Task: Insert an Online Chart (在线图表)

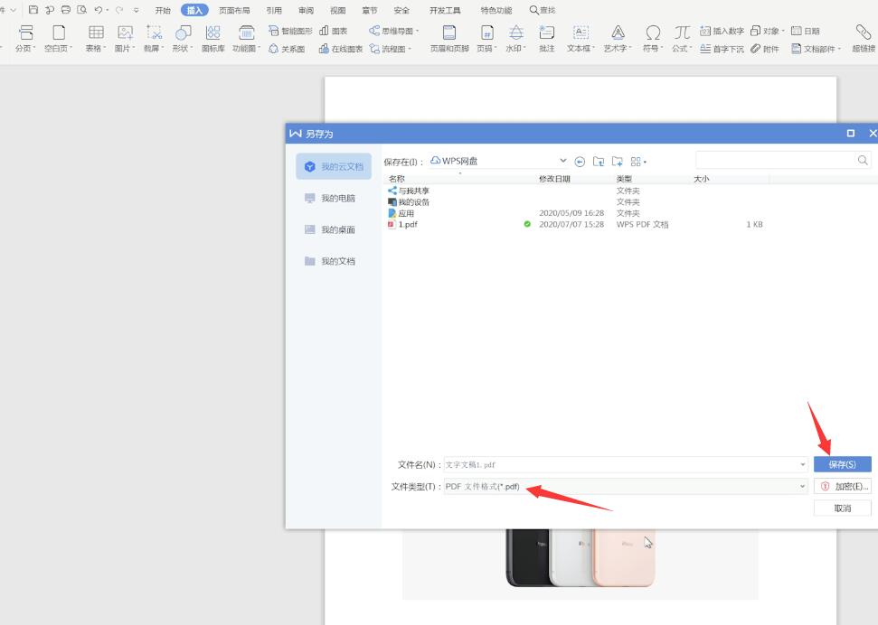Action: point(341,49)
